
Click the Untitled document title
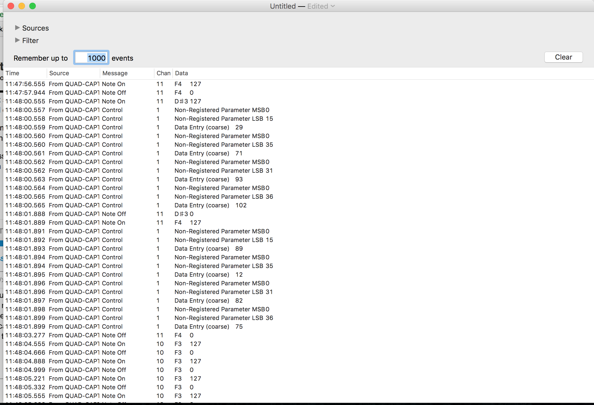point(283,6)
